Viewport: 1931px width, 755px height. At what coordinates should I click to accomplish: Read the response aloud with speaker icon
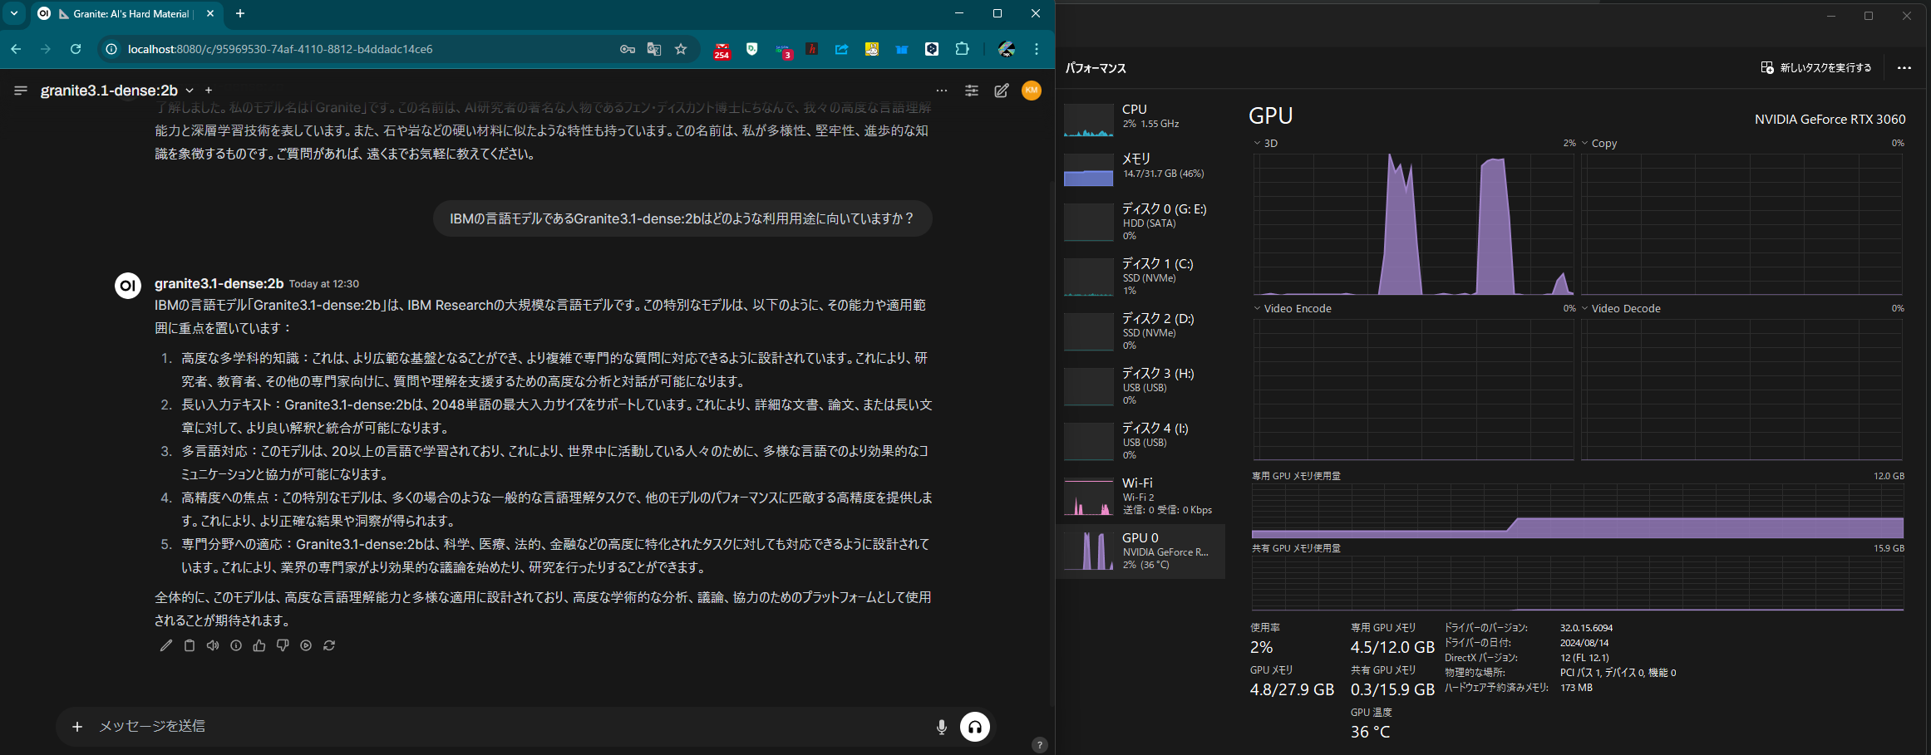click(213, 645)
